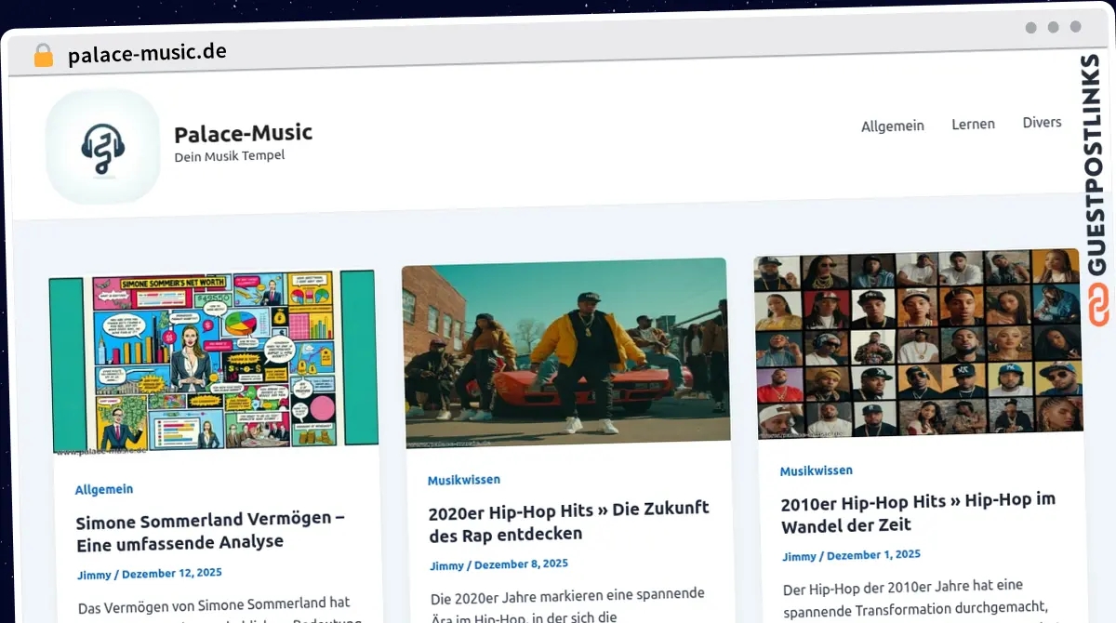Click author Jimmy on Dezember 12 post
Viewport: 1116px width, 623px height.
94,575
